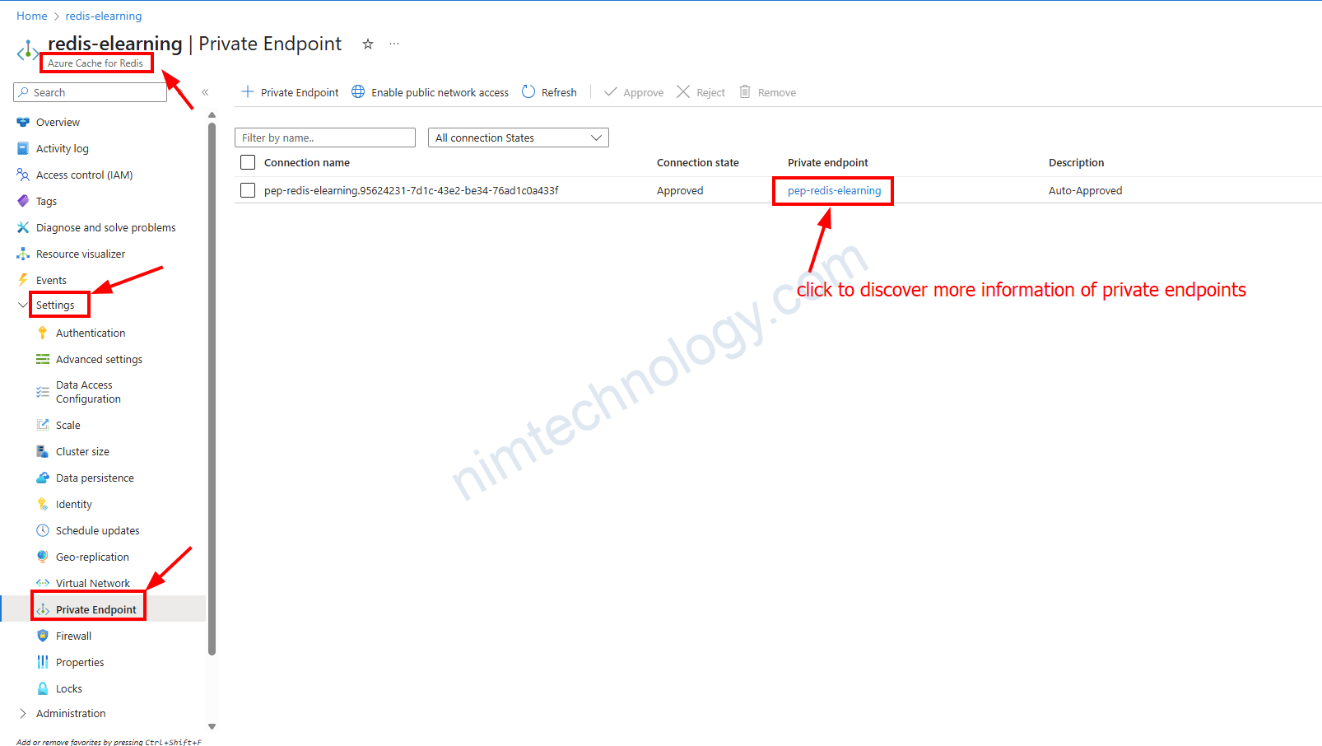Click the Tags icon in sidebar

pyautogui.click(x=23, y=201)
